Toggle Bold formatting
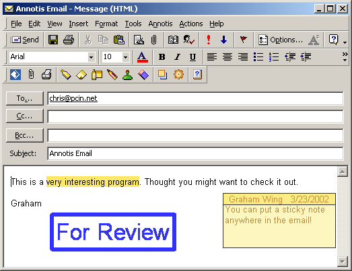The height and width of the screenshot is (271, 352). click(x=162, y=57)
